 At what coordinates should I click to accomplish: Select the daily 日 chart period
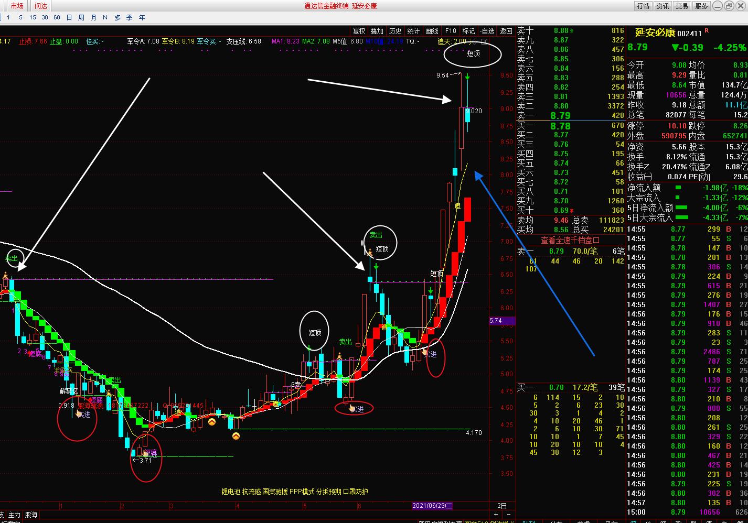[69, 17]
